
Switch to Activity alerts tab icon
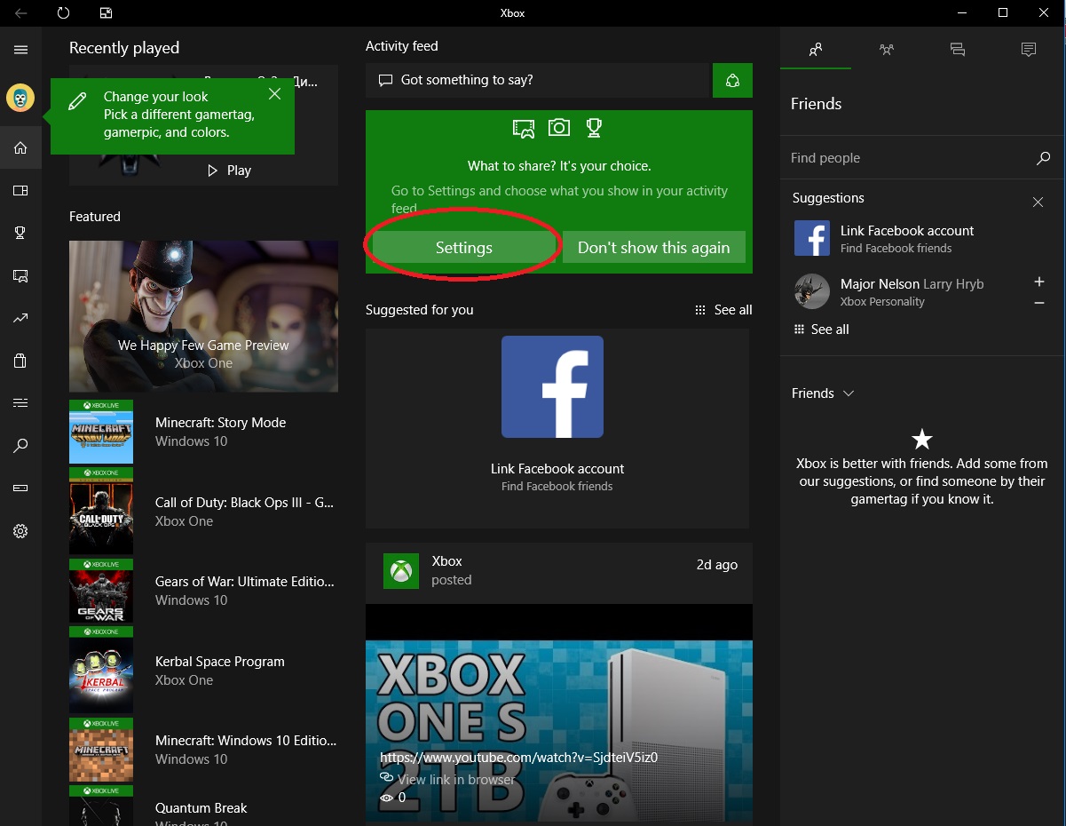click(1028, 50)
